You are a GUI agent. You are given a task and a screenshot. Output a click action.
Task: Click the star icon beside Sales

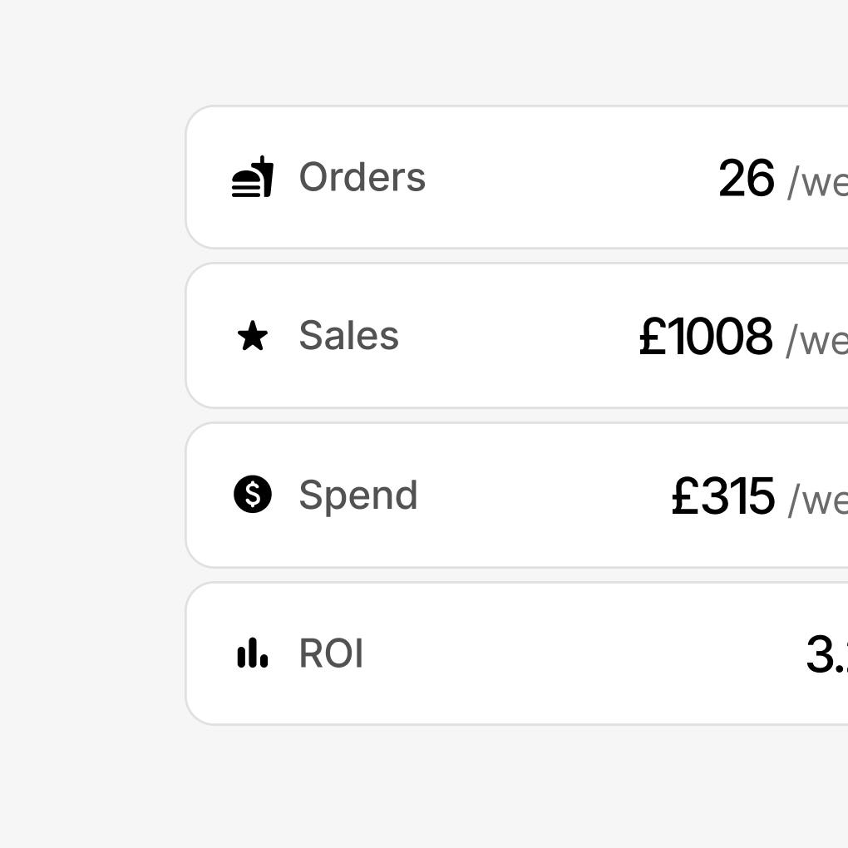(253, 337)
